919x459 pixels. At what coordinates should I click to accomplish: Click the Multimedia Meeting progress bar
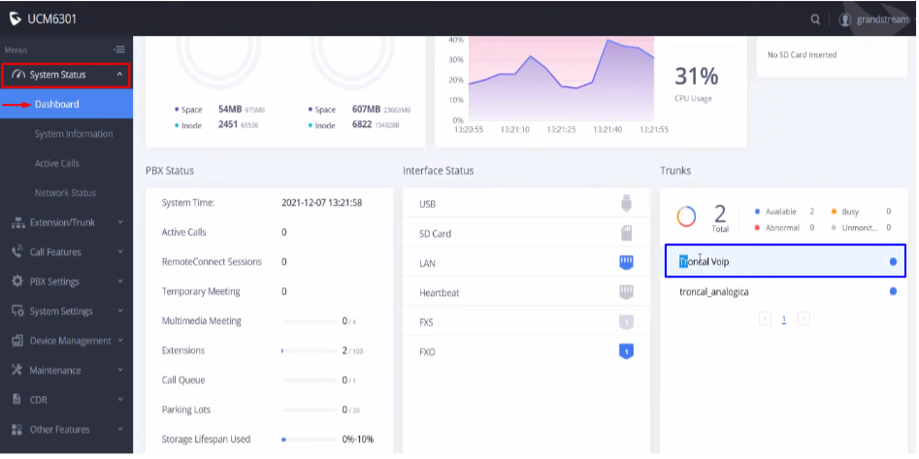point(309,321)
